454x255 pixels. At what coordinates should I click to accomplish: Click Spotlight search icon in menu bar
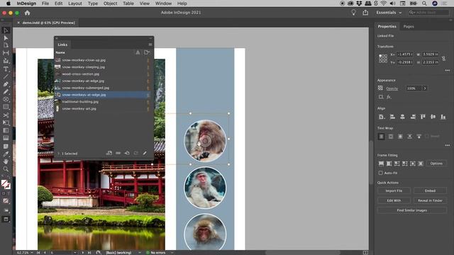[424, 4]
